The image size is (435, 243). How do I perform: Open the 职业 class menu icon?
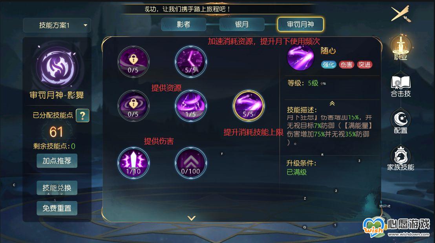[x=400, y=48]
